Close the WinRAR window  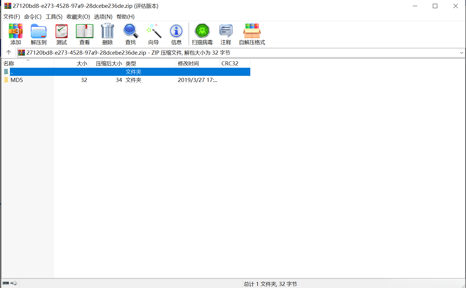point(456,6)
